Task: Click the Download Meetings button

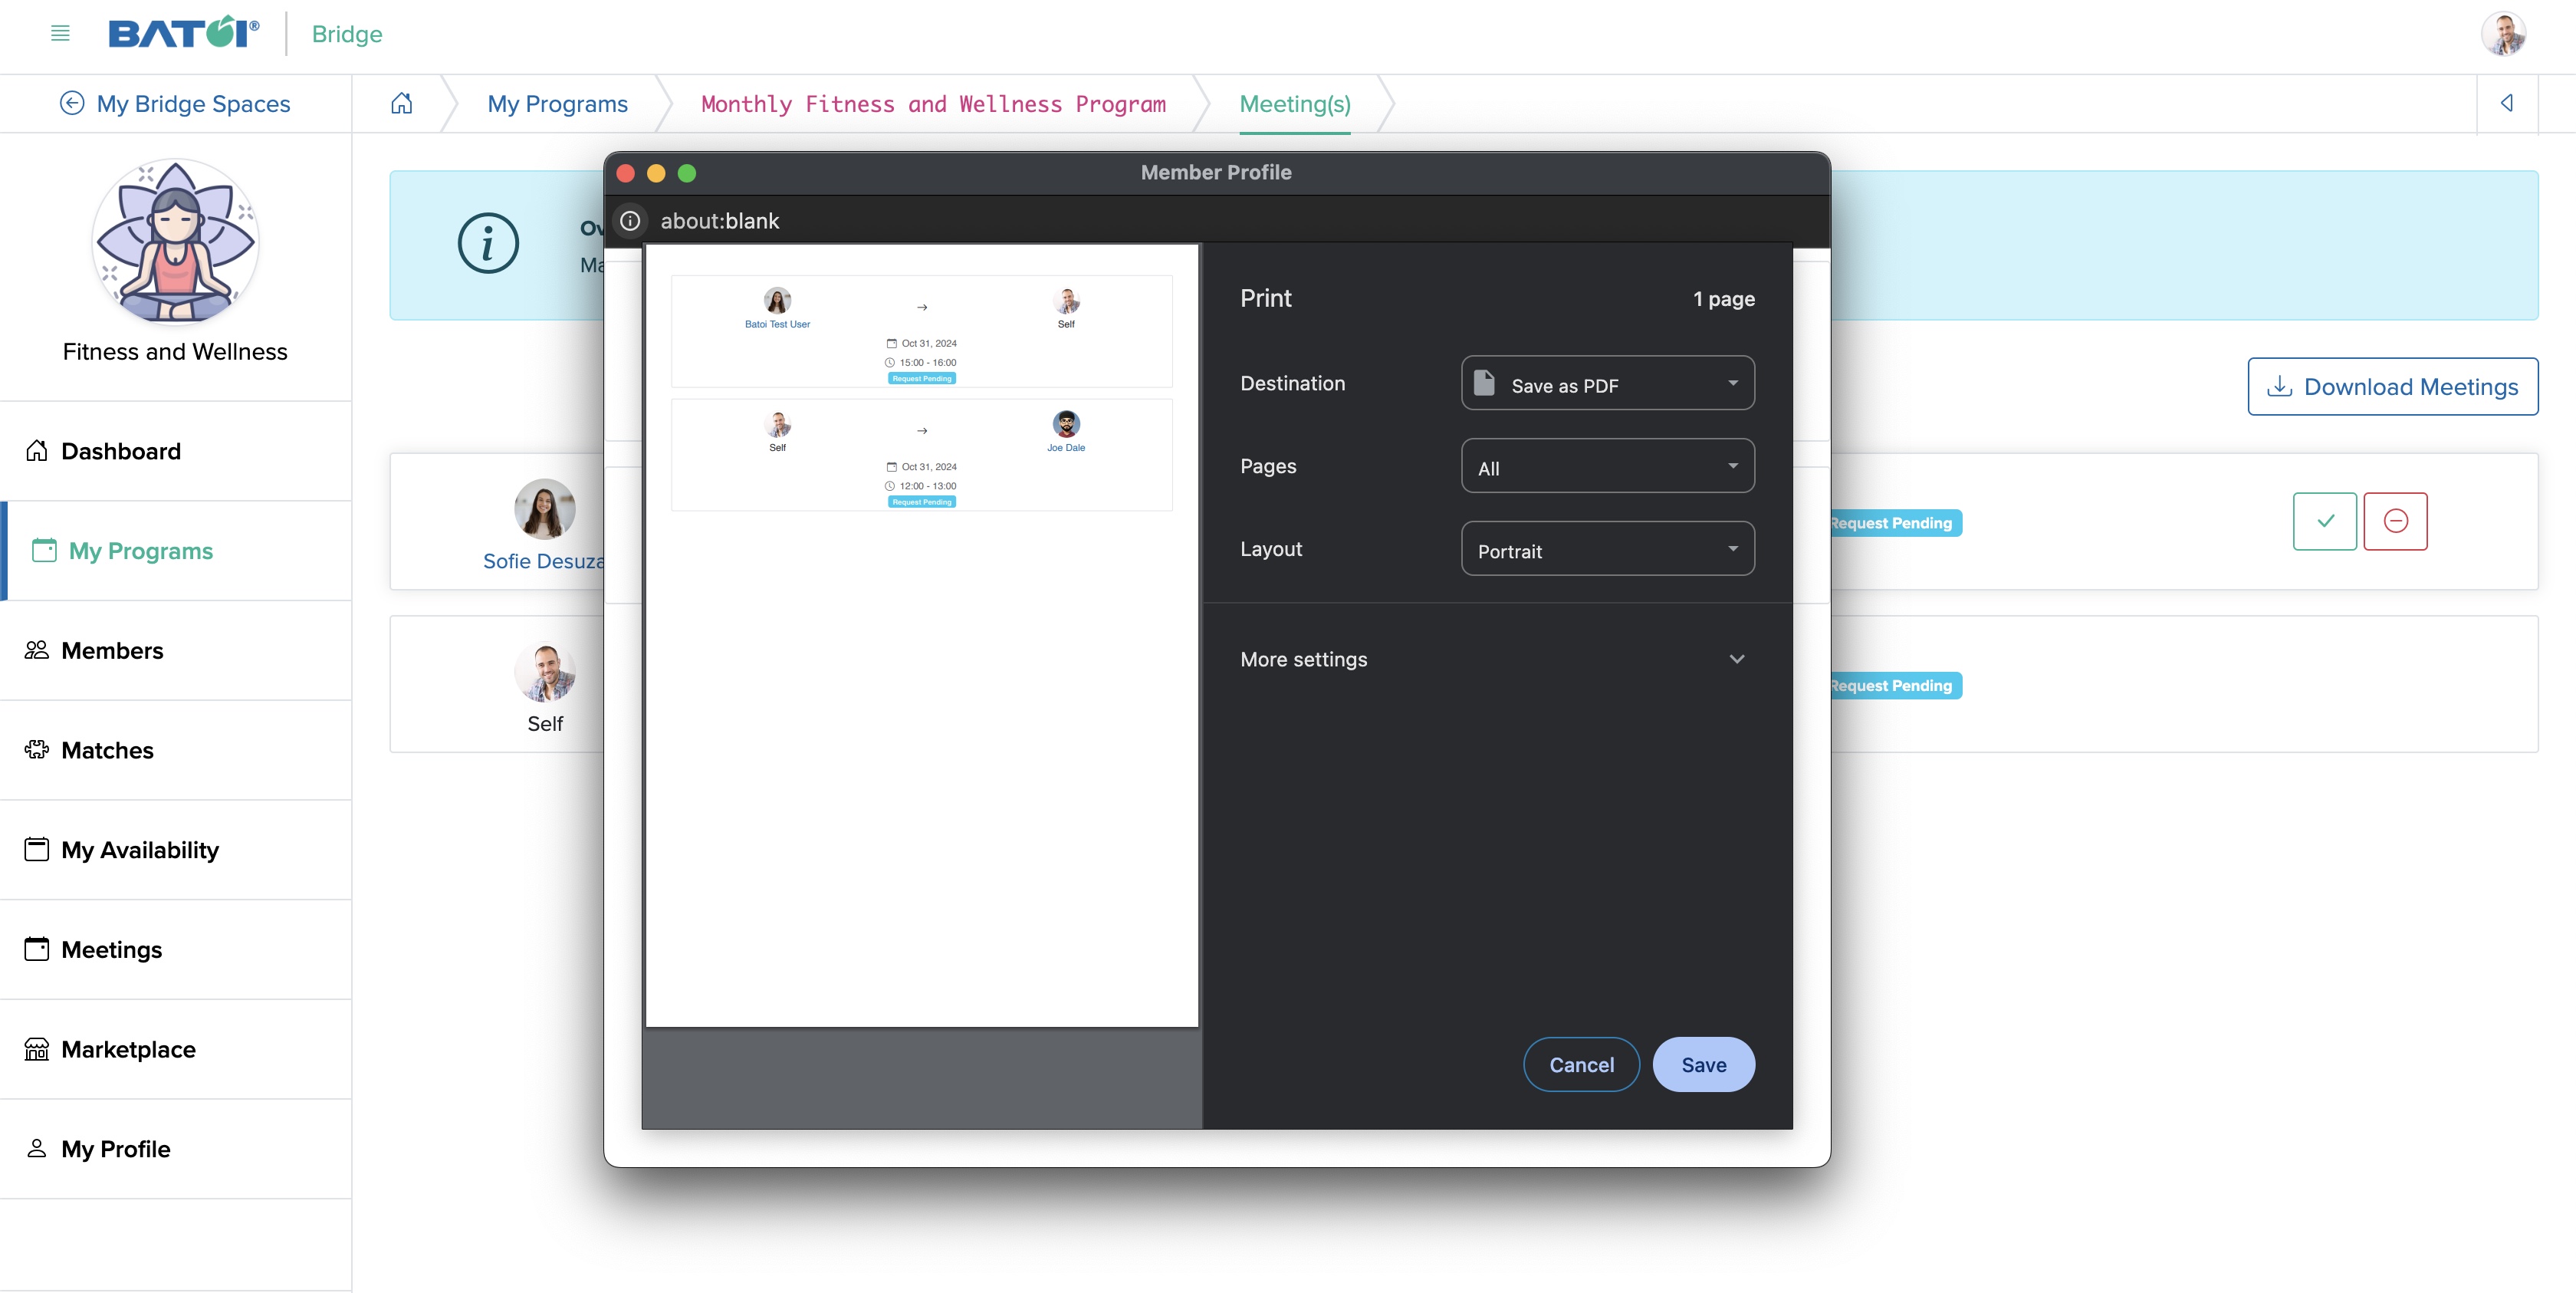Action: tap(2393, 386)
